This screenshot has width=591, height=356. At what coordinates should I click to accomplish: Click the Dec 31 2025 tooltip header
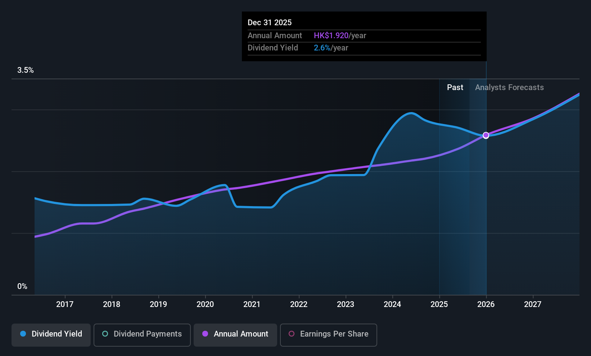pyautogui.click(x=270, y=22)
